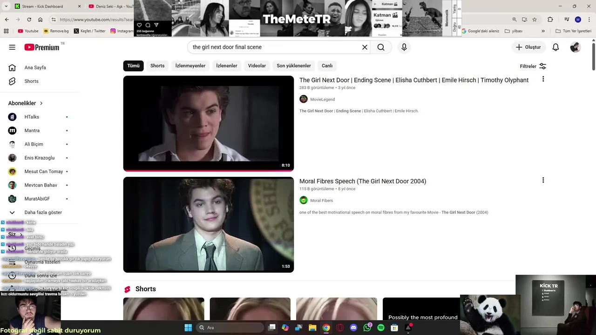Open the Enis Kirazoglu subscription channel

(39, 158)
